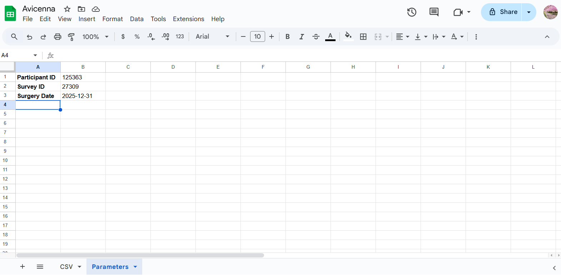The width and height of the screenshot is (561, 275).
Task: Click the search magnifier in toolbar
Action: [x=14, y=37]
